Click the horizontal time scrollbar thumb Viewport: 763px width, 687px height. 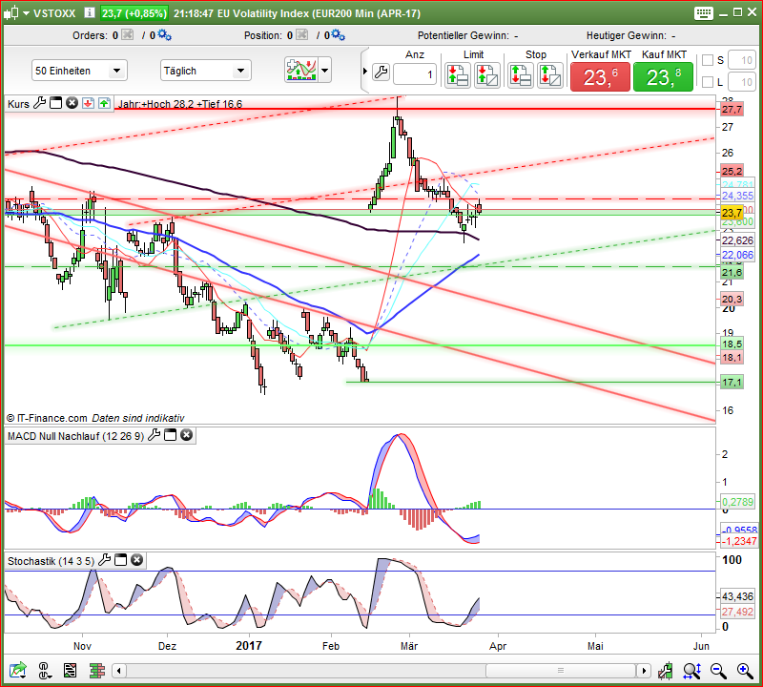(561, 671)
